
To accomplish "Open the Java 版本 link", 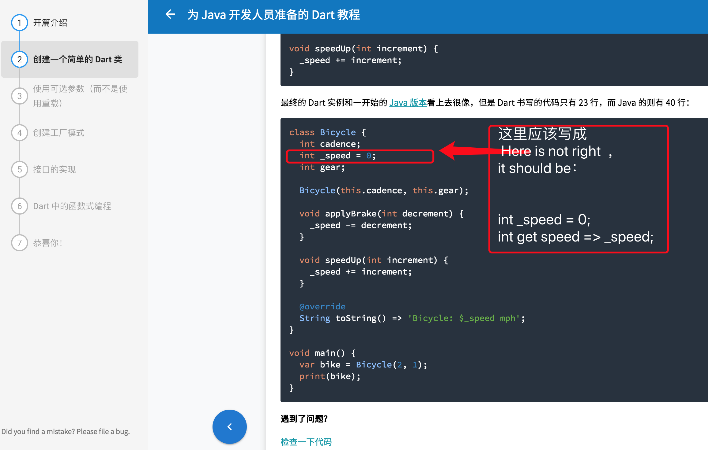I will [x=408, y=103].
